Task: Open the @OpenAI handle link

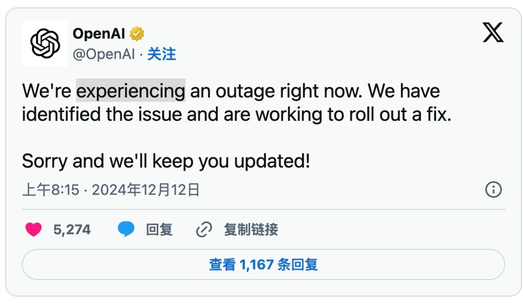Action: (104, 54)
